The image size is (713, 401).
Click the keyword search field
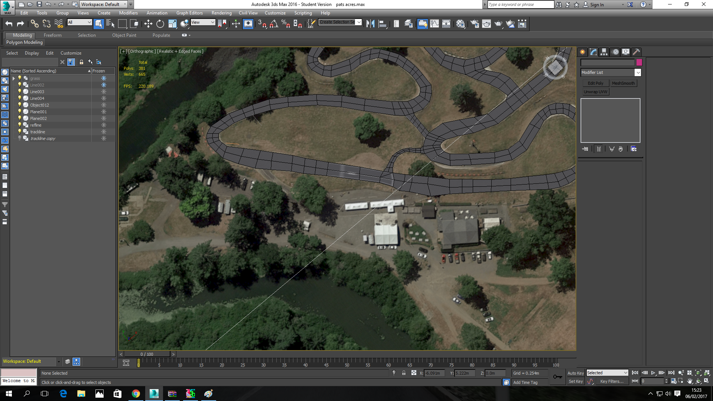coord(521,4)
